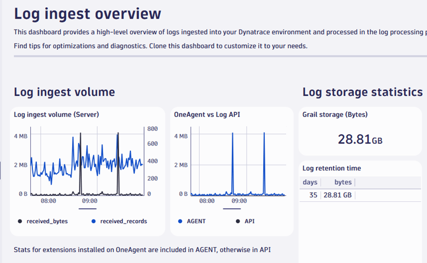
Task: Select the Log retention time tile title
Action: (331, 168)
